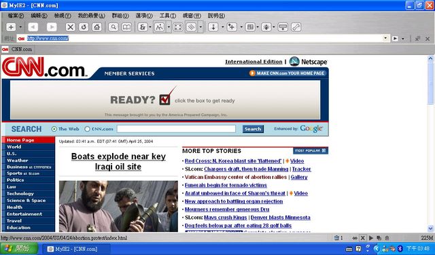Viewport: 435px width, 255px height.
Task: Click the double-arrow icon in the status bar
Action: [355, 238]
